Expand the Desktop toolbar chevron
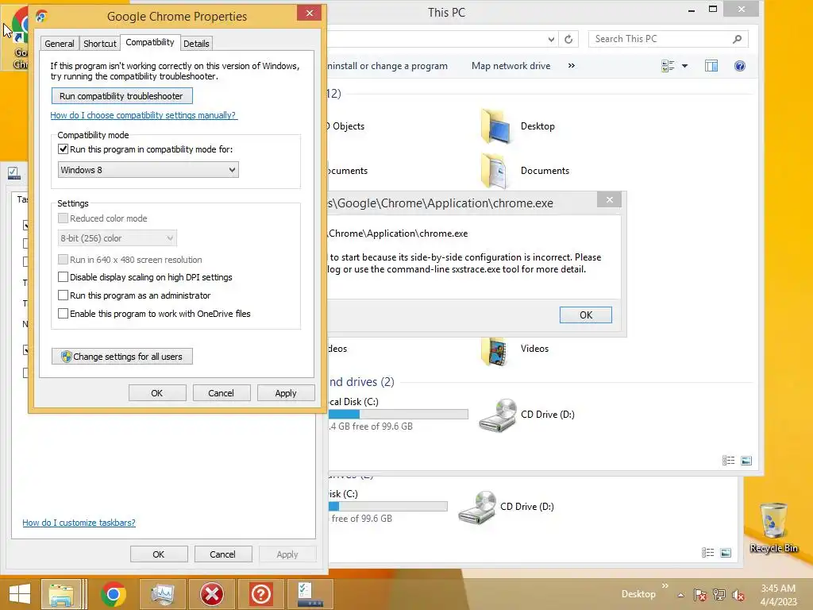This screenshot has height=610, width=813. click(x=665, y=585)
